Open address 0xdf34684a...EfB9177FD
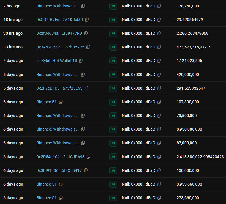 59,33
